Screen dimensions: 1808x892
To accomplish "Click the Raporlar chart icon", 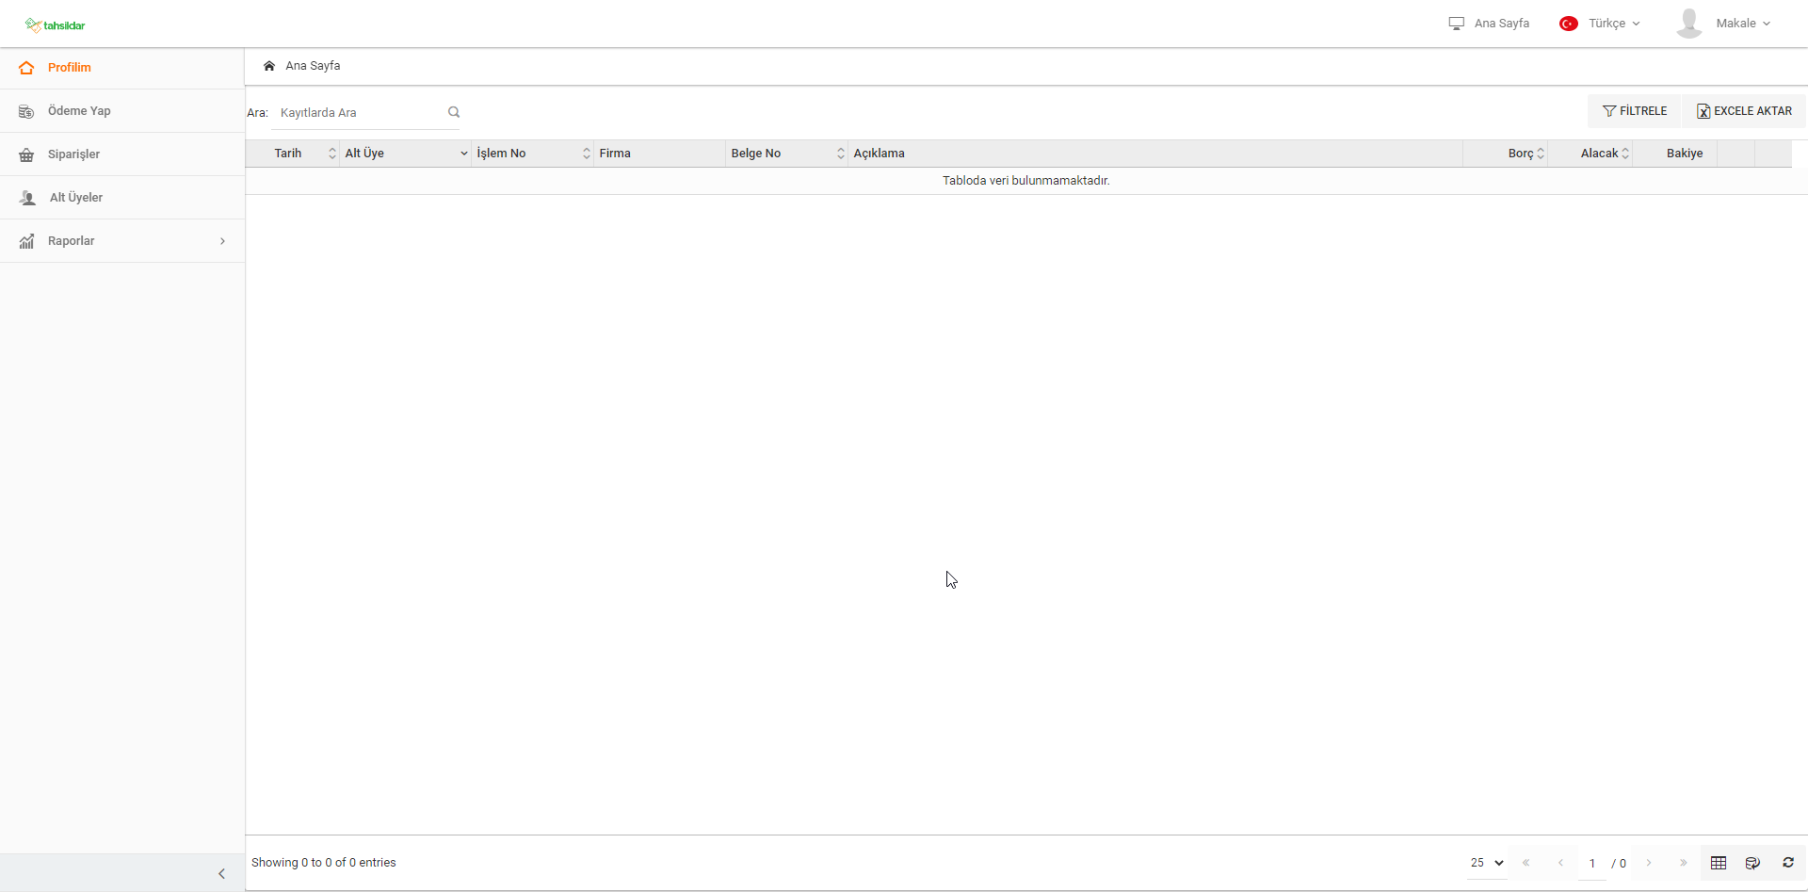I will coord(26,241).
